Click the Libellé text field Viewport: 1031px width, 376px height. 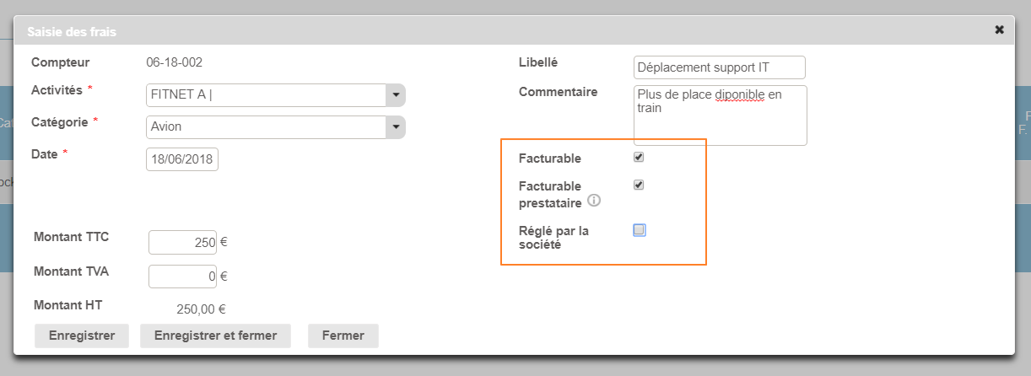tap(719, 67)
